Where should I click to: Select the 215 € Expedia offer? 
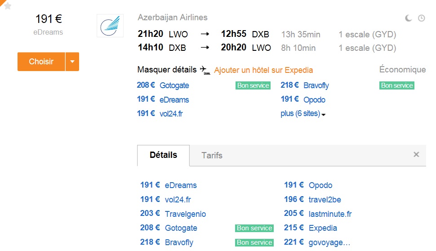point(310,228)
